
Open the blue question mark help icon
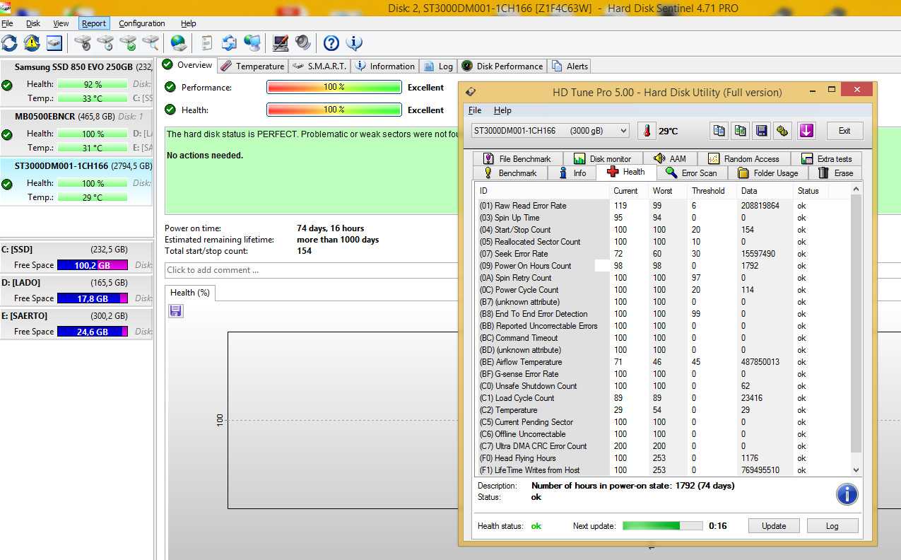pos(331,43)
